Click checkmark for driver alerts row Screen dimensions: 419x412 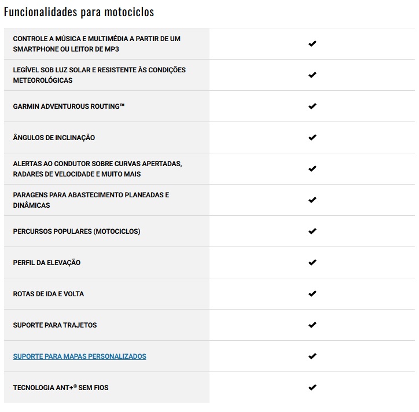point(313,168)
